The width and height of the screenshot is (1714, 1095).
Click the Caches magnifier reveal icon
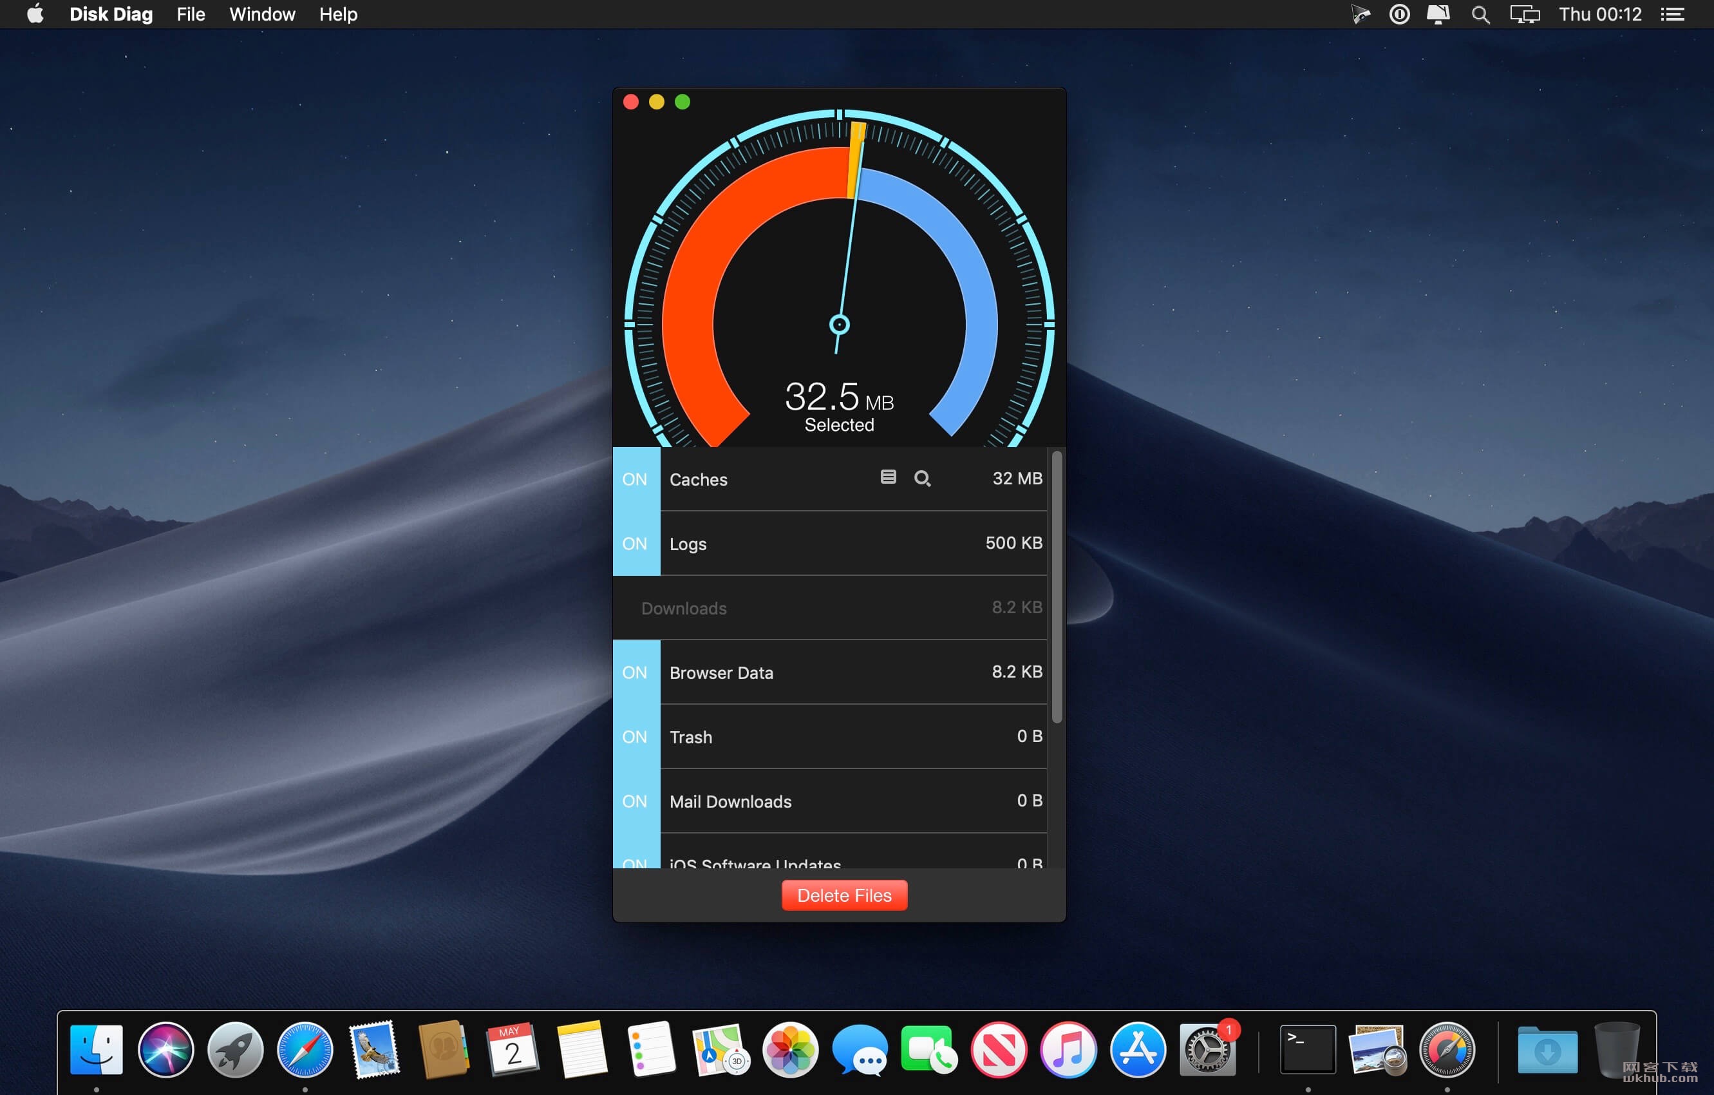[x=923, y=479]
